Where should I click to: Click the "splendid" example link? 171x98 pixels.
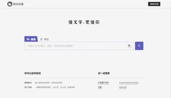click(x=123, y=87)
